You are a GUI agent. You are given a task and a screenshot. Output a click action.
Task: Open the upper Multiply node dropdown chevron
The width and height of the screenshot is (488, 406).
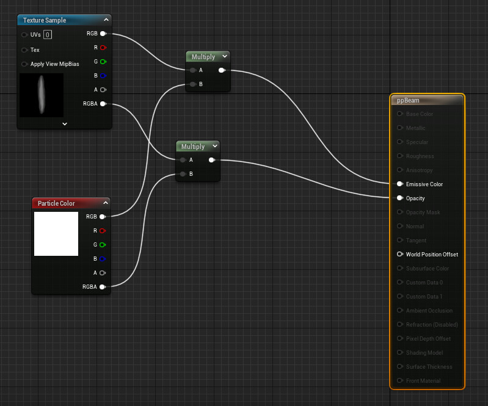(x=225, y=57)
